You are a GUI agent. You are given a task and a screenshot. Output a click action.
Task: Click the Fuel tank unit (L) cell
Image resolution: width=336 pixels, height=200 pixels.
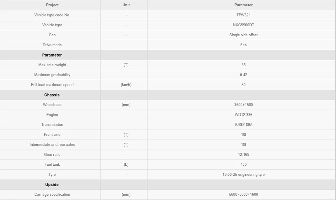[x=126, y=165]
